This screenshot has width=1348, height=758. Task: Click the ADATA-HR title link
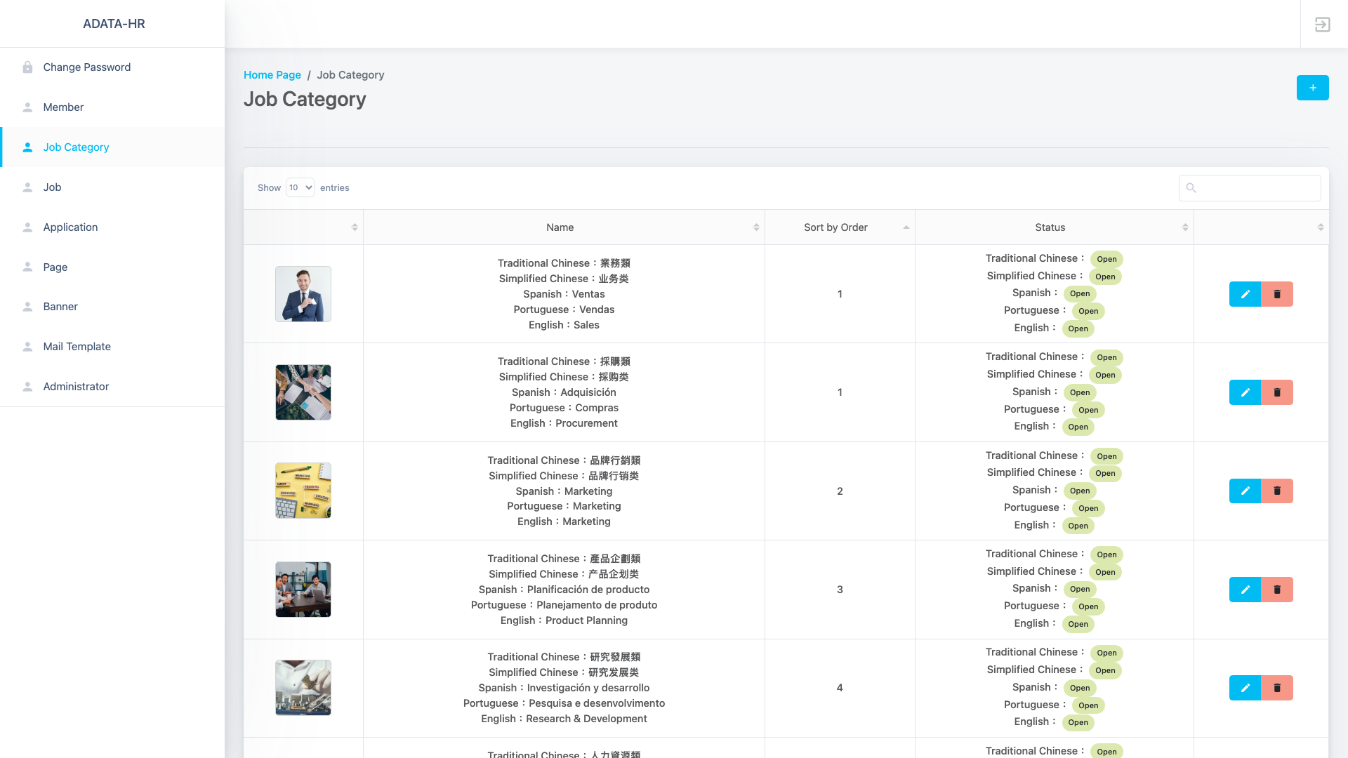[x=114, y=24]
